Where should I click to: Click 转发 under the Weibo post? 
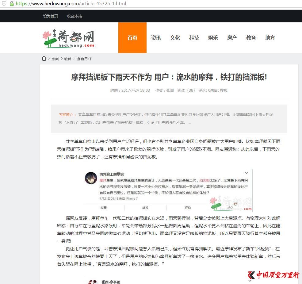[x=145, y=208]
